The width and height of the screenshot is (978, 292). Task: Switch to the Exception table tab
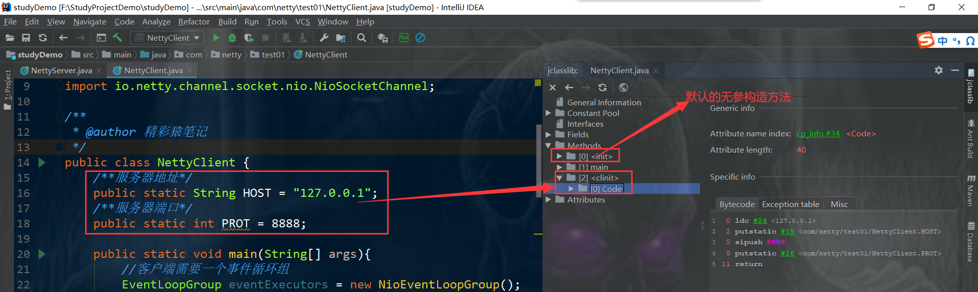pos(791,204)
